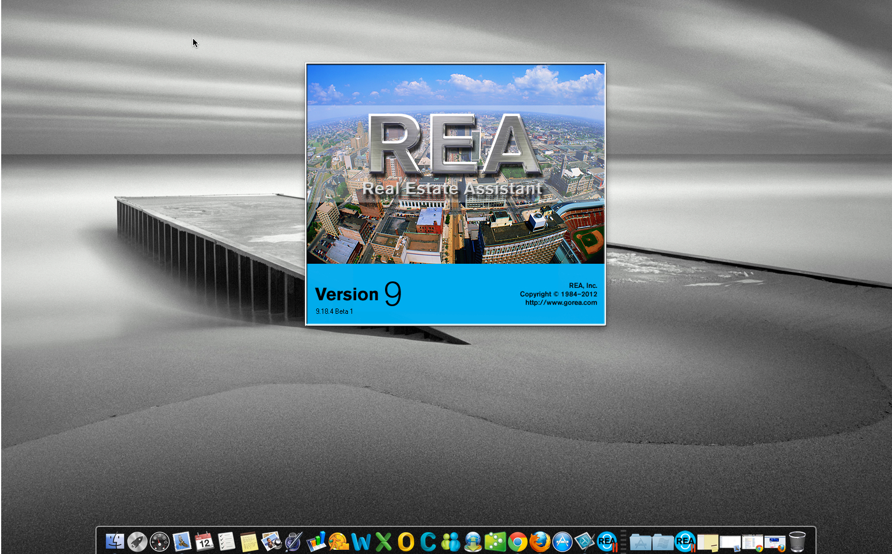
Task: Open the App Store icon
Action: 562,541
